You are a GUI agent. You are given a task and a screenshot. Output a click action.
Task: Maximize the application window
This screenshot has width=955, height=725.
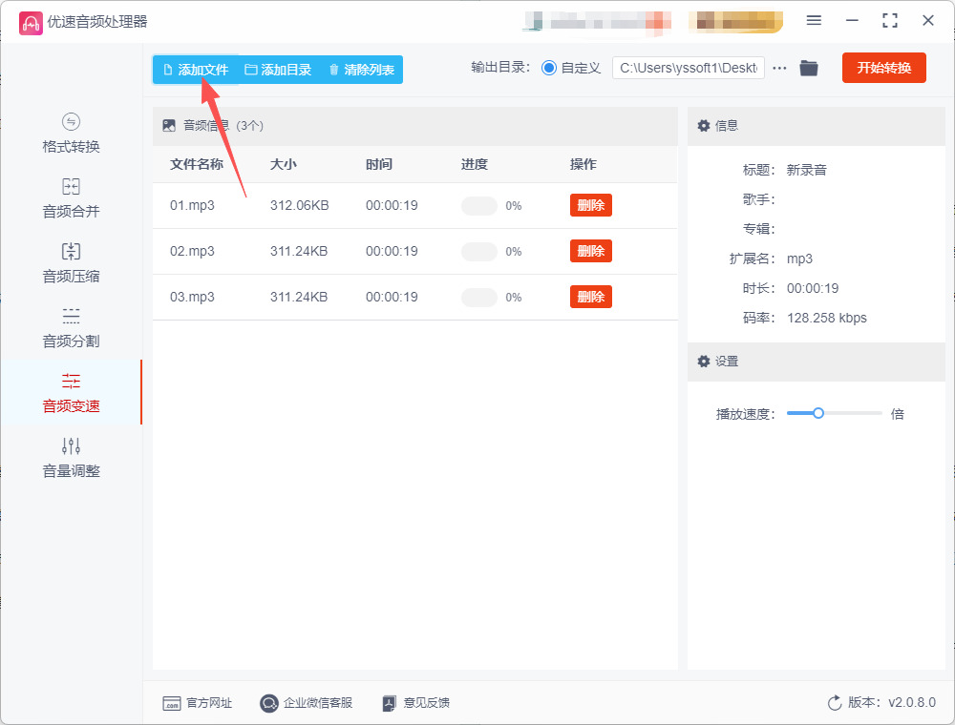coord(890,21)
